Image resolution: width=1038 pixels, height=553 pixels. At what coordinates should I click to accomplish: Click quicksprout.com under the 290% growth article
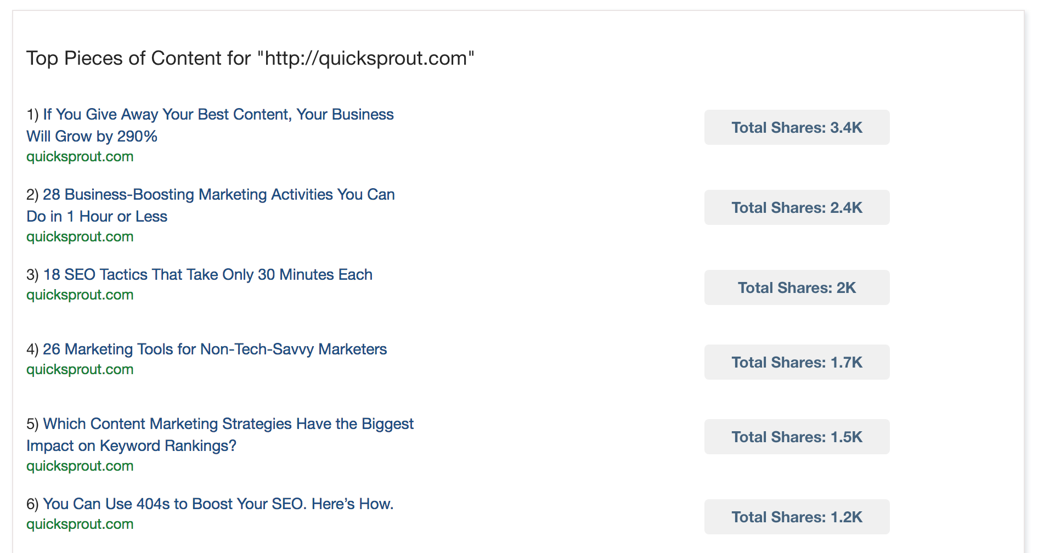tap(80, 157)
